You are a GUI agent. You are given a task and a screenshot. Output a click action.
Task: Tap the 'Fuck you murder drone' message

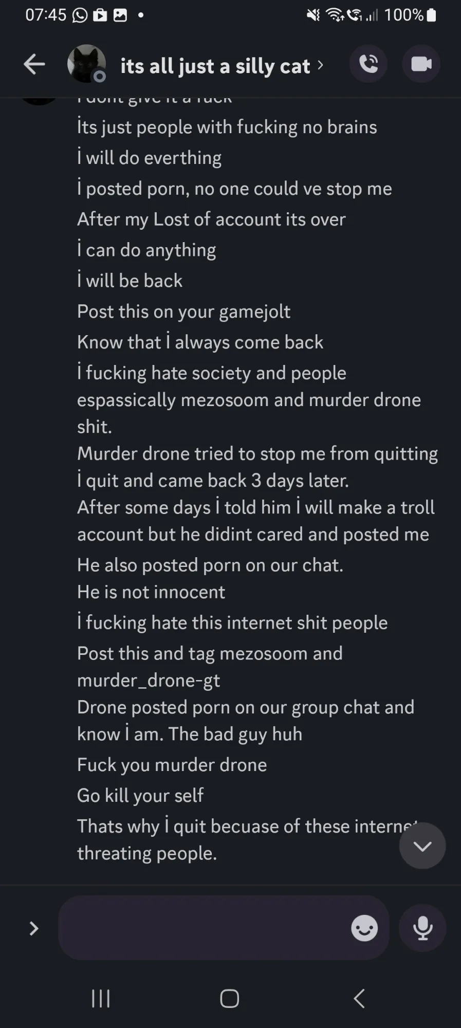172,764
